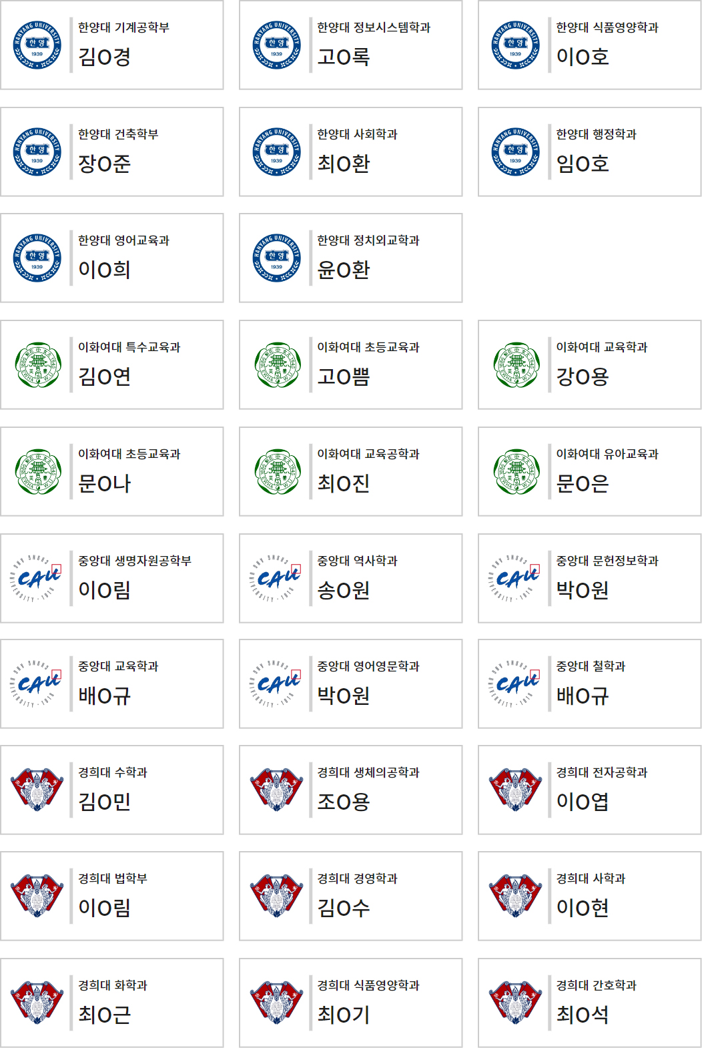Click the name 조O용 in 경희대 생체의공학과
This screenshot has height=1048, width=702.
click(343, 802)
